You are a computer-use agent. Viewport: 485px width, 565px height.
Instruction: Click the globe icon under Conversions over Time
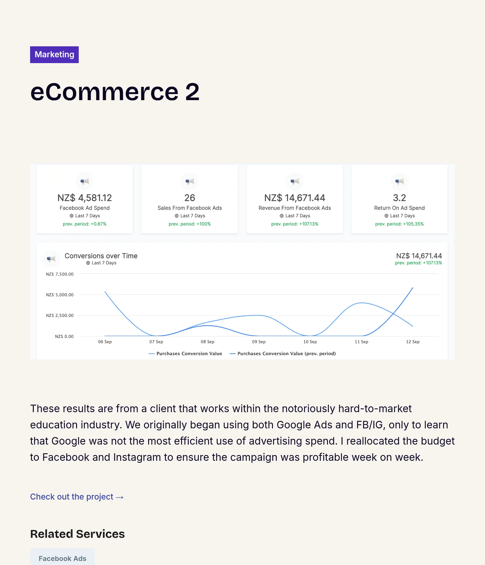pos(88,263)
